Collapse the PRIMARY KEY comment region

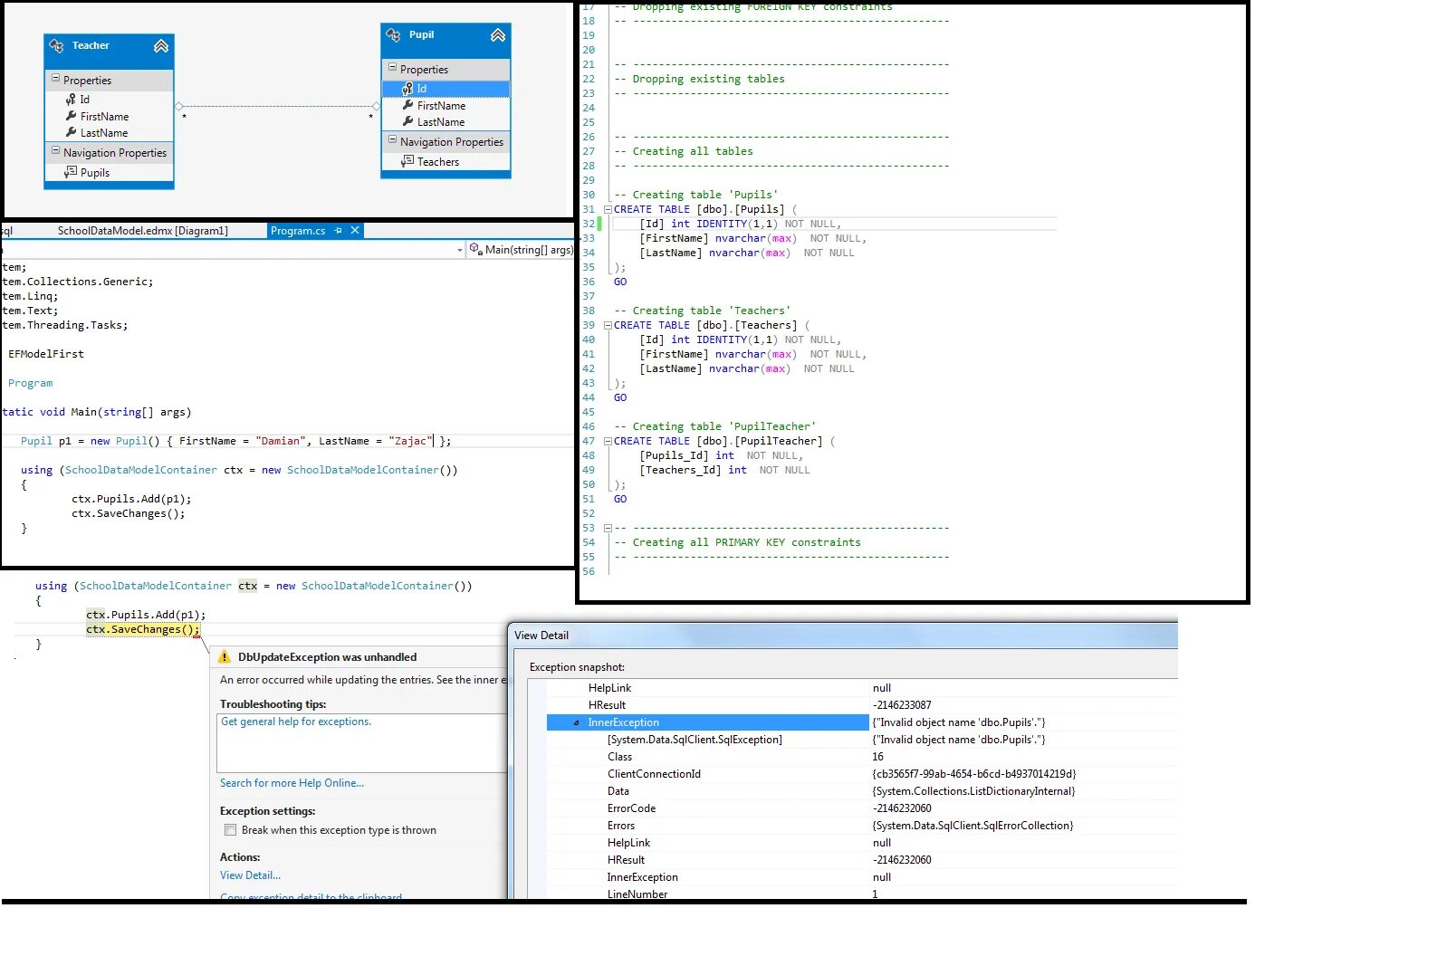coord(608,528)
